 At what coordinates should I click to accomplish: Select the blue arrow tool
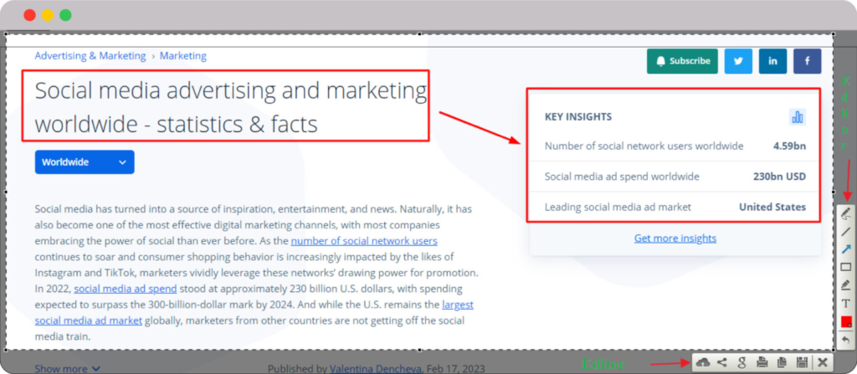pos(845,249)
